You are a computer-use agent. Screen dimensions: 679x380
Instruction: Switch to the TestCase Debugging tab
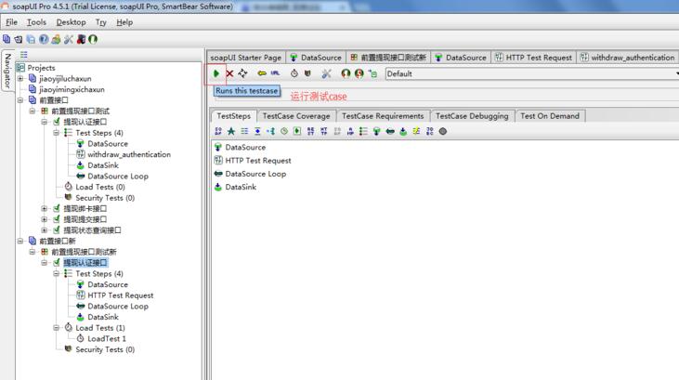[x=473, y=116]
